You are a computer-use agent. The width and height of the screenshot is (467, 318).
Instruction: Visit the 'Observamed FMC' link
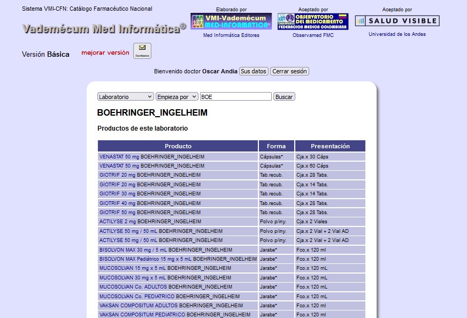[x=313, y=35]
